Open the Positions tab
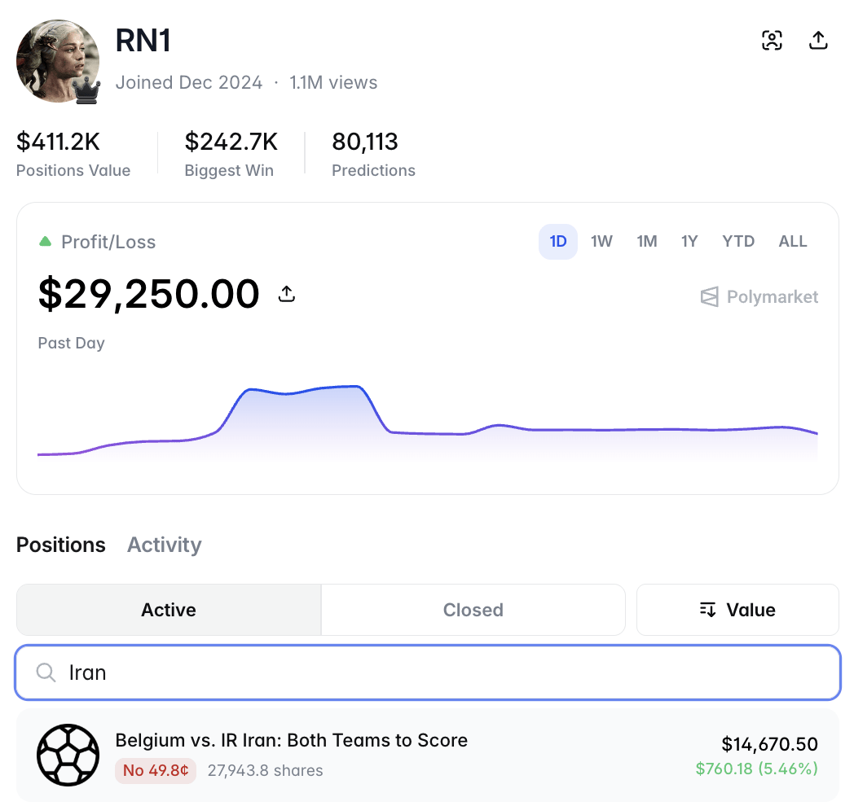Screen dimensions: 854x806 (x=61, y=545)
